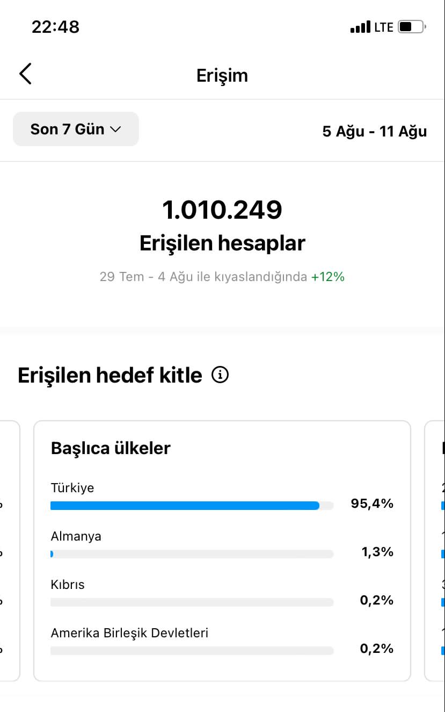Open the Son 7 Gün dropdown
Image resolution: width=445 pixels, height=712 pixels.
[76, 129]
